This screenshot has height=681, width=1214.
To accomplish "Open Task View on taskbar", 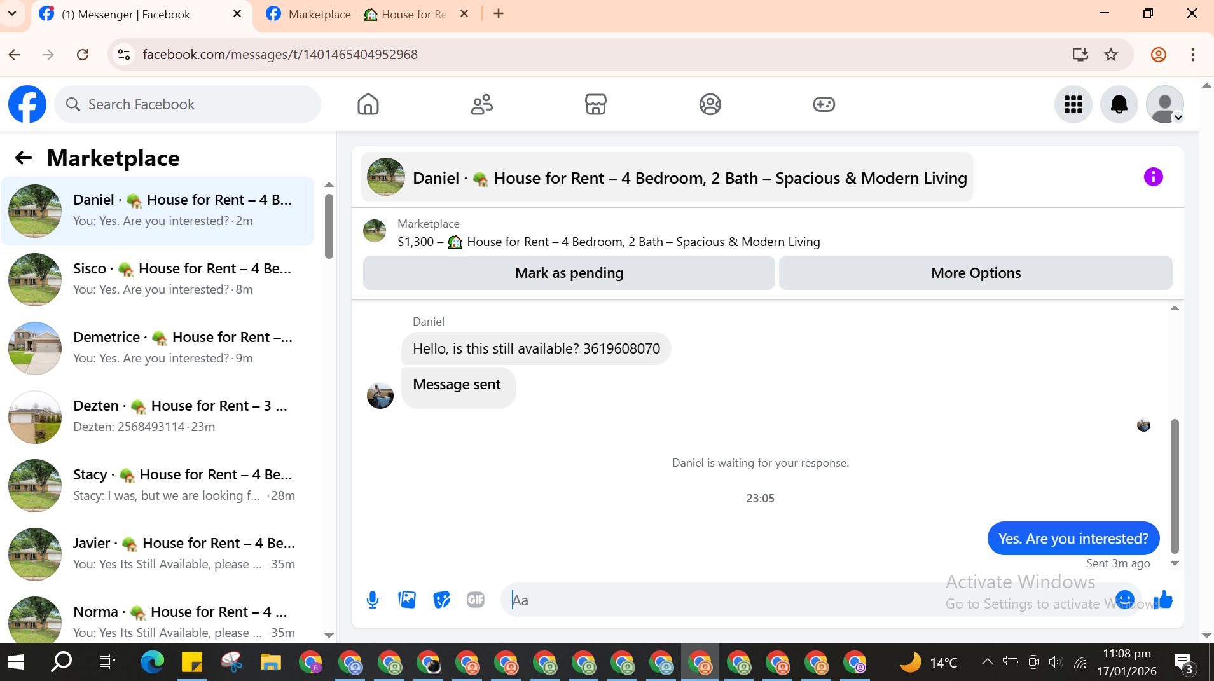I will [107, 662].
